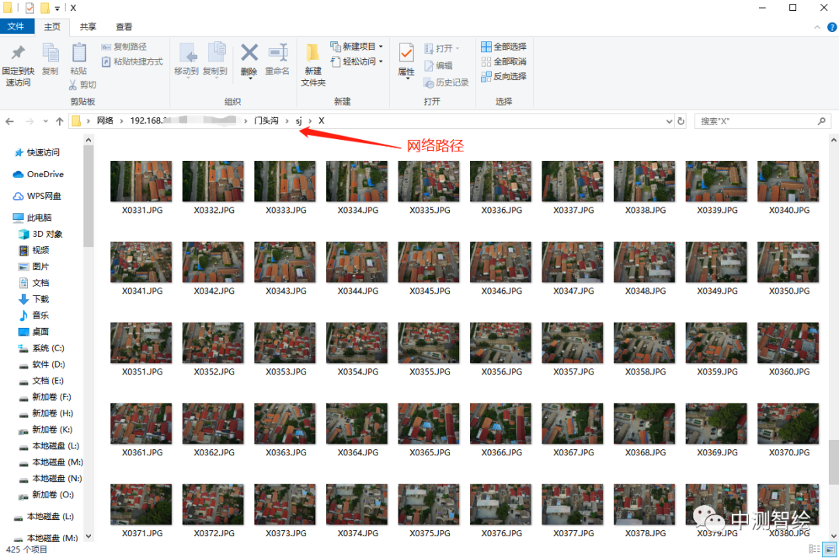This screenshot has width=839, height=558.
Task: Select This PC (此电脑) in sidebar
Action: [32, 218]
